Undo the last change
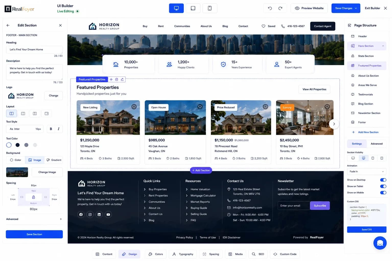The height and width of the screenshot is (261, 392). point(270,8)
